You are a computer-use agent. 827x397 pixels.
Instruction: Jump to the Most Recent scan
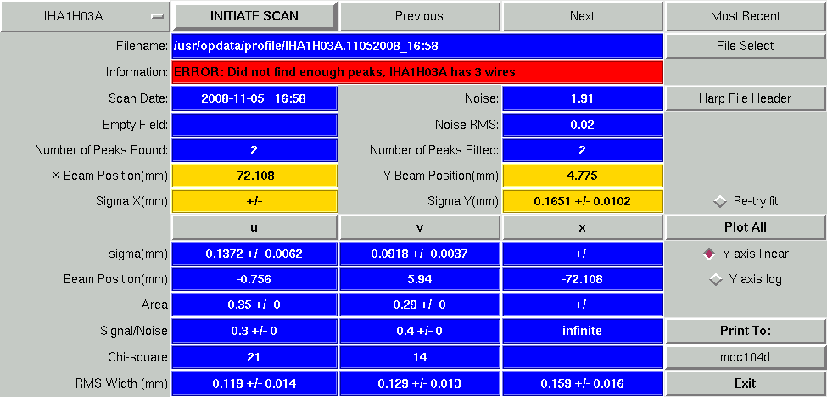click(x=746, y=16)
